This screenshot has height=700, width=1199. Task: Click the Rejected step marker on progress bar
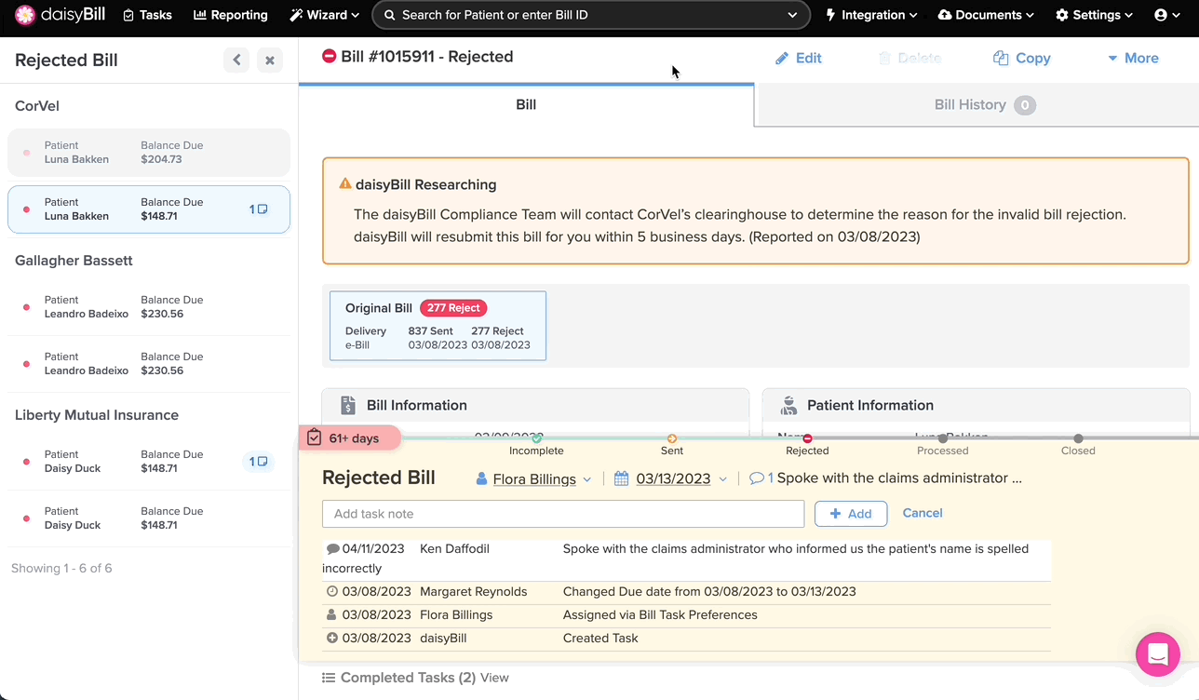click(807, 438)
